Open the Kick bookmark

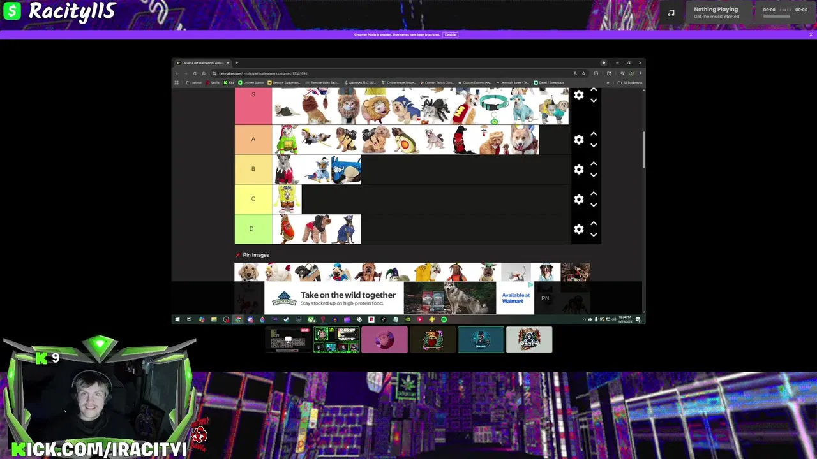229,82
